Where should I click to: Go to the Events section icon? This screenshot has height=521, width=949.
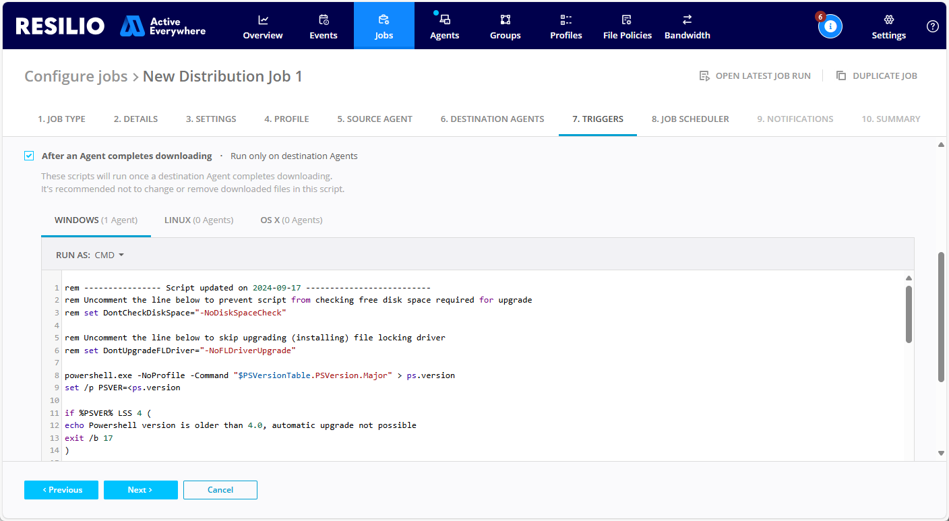(x=324, y=20)
